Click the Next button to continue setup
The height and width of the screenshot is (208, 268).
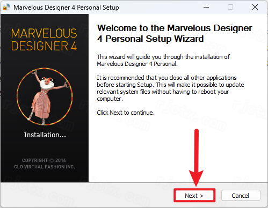[x=194, y=196]
